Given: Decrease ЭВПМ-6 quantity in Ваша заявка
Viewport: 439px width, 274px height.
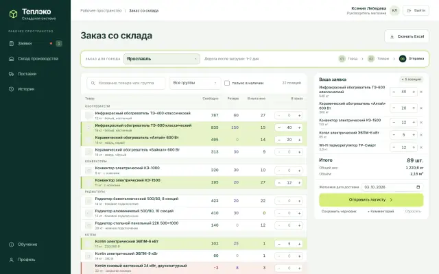Looking at the screenshot, I should click(x=394, y=135).
